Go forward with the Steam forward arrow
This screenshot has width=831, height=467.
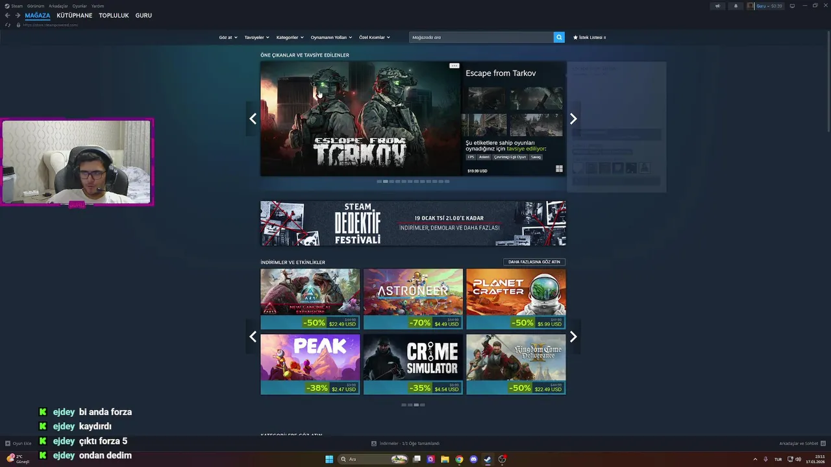18,16
